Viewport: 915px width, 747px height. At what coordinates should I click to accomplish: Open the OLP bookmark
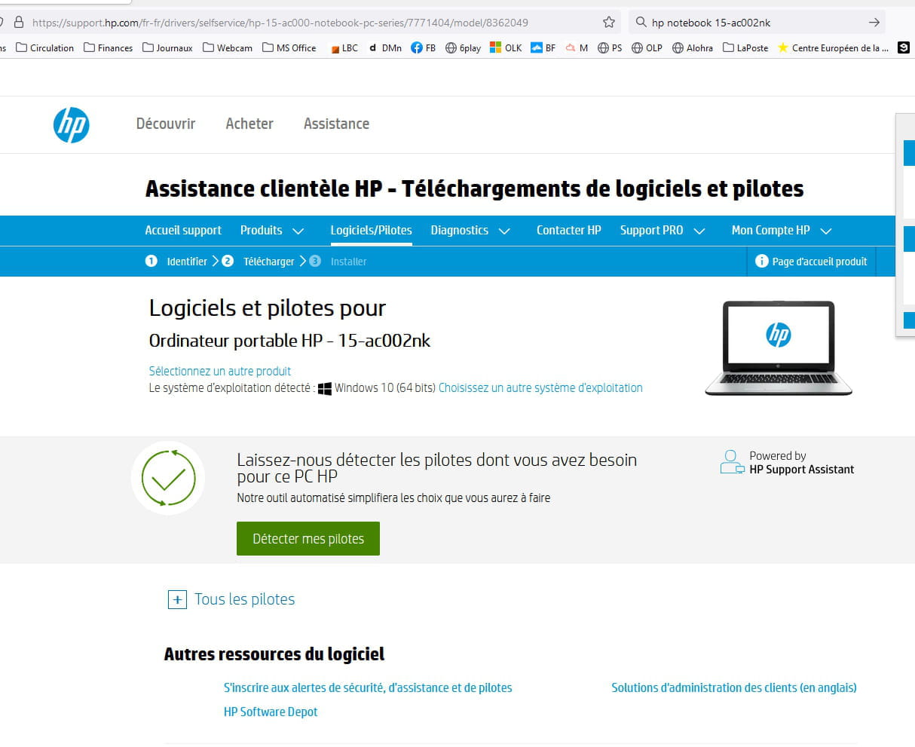[647, 47]
